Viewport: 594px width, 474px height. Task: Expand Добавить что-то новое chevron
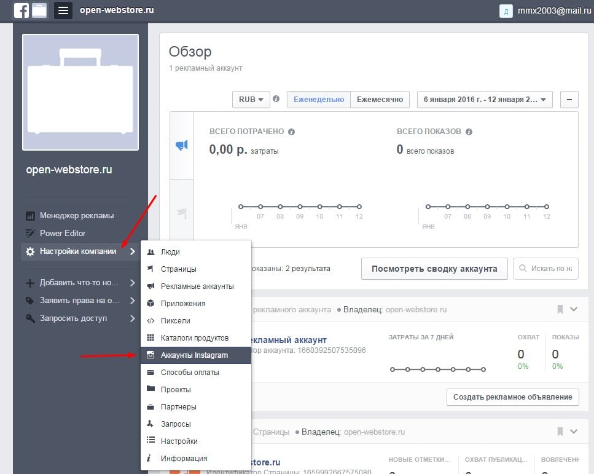[132, 283]
